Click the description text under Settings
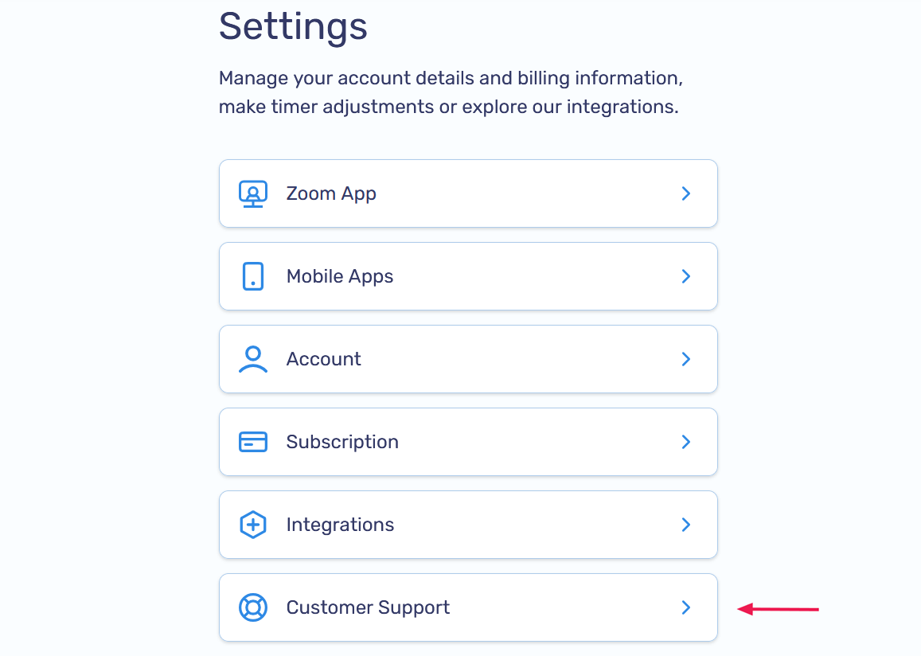921x656 pixels. point(448,92)
